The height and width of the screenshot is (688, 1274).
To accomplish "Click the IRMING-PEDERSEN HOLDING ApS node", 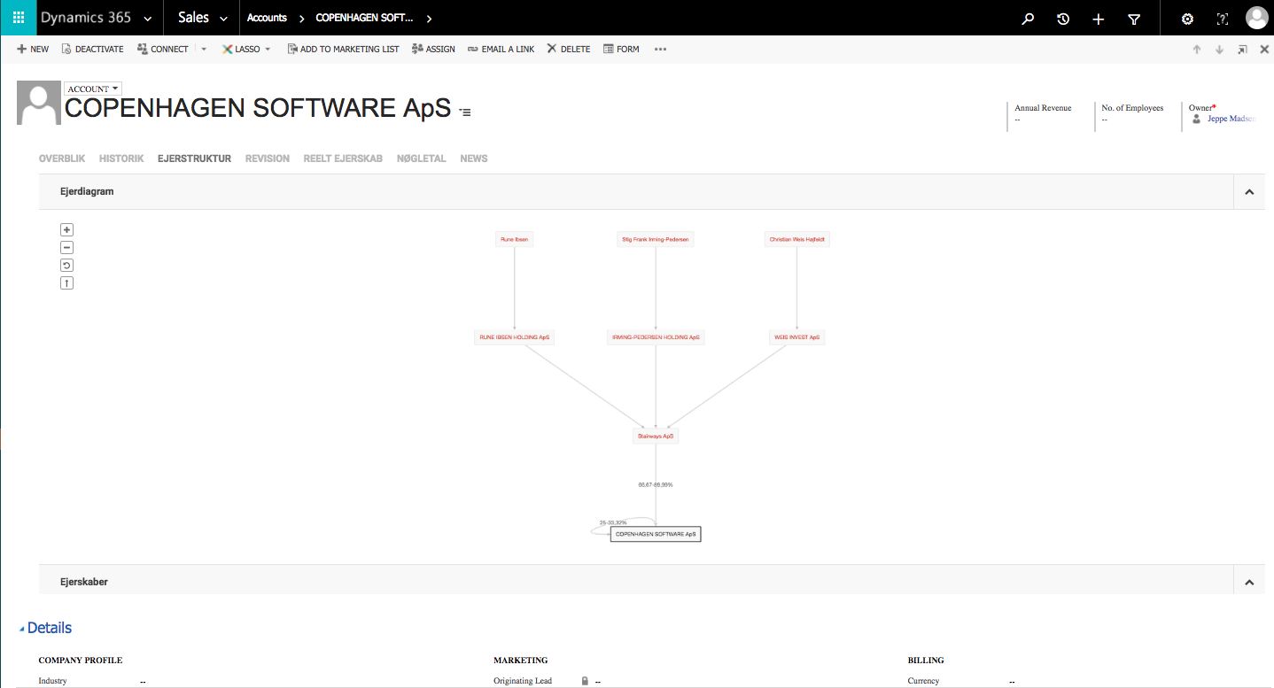I will coord(656,337).
